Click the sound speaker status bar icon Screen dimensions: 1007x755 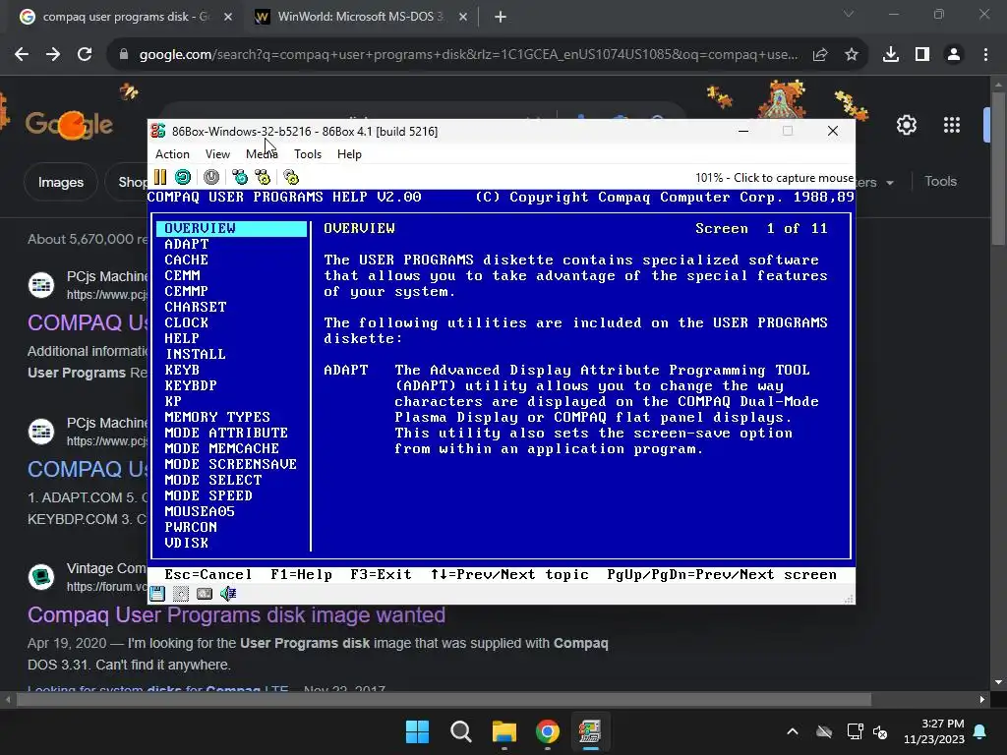(x=228, y=594)
